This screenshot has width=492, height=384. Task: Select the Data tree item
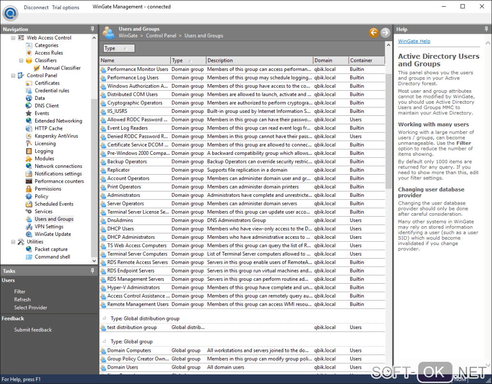40,98
